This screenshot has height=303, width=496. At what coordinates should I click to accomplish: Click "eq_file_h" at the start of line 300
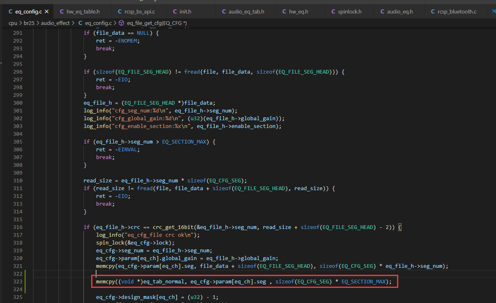coord(98,103)
